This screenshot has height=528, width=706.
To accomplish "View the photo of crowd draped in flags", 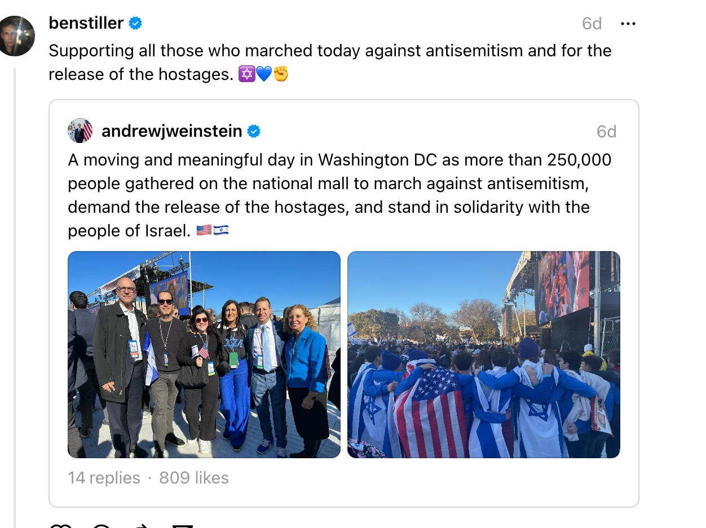I will click(484, 355).
